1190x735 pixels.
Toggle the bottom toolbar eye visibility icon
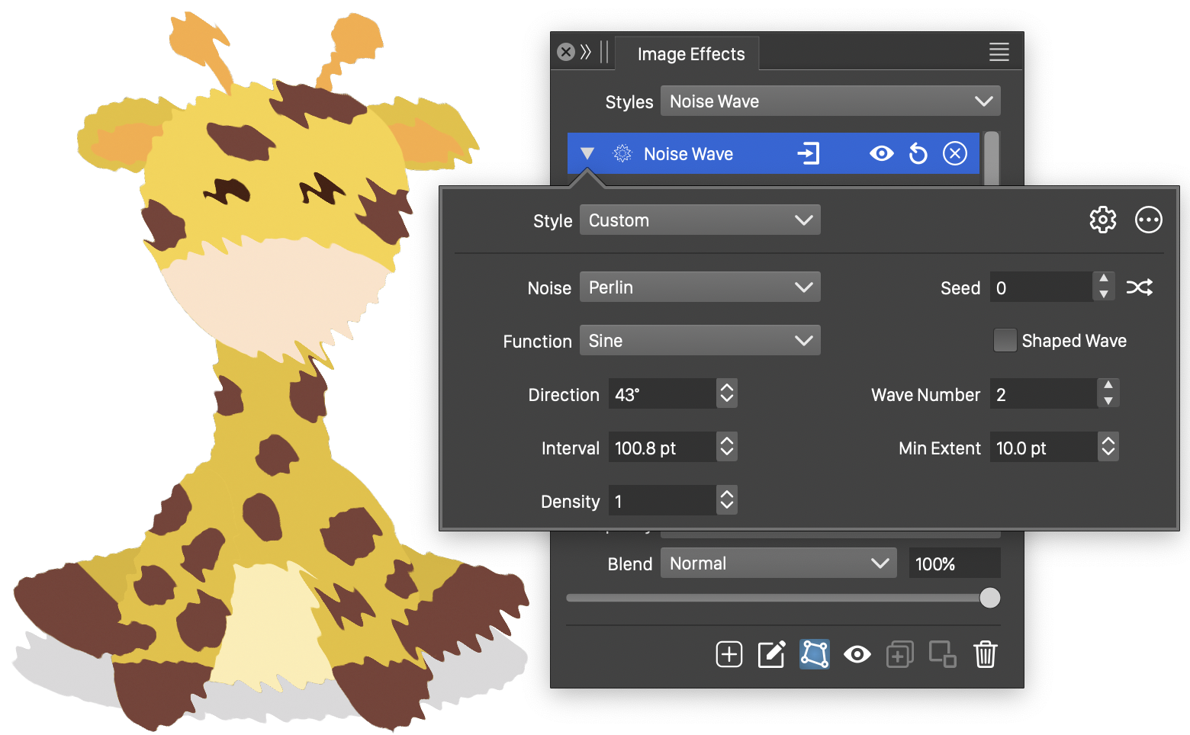(857, 654)
